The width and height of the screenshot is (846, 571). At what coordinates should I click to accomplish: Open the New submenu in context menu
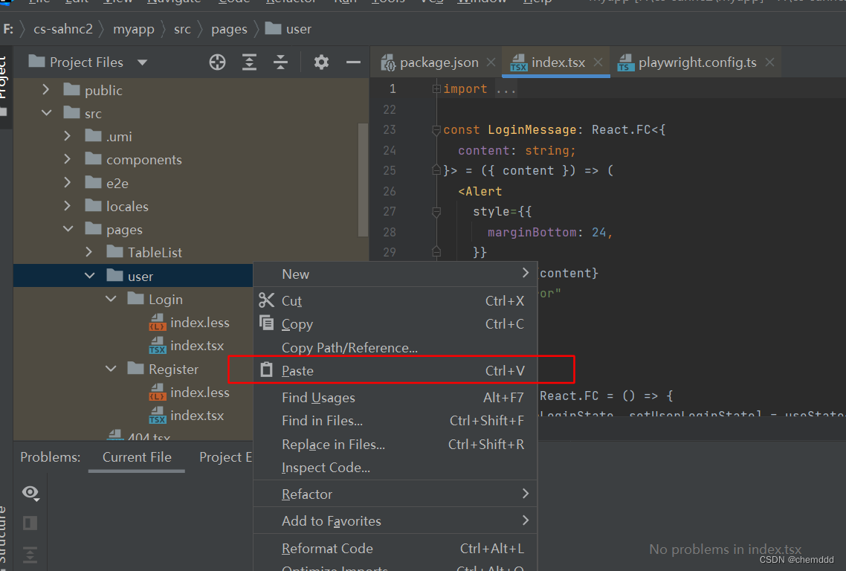[395, 274]
